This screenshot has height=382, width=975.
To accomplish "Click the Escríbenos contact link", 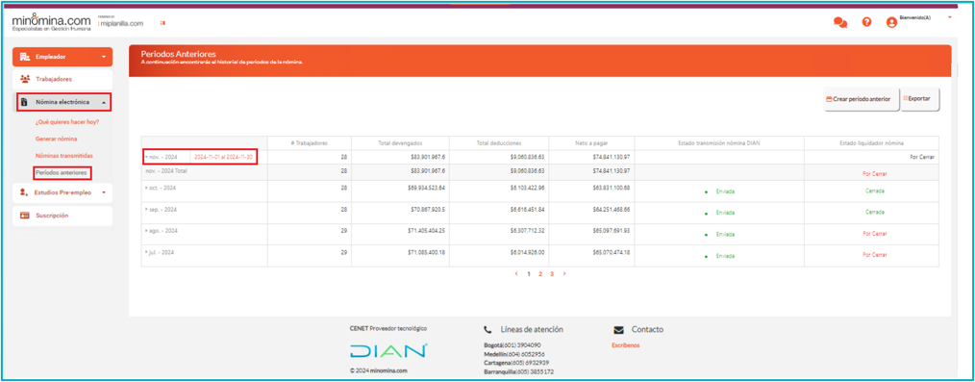I will point(626,345).
